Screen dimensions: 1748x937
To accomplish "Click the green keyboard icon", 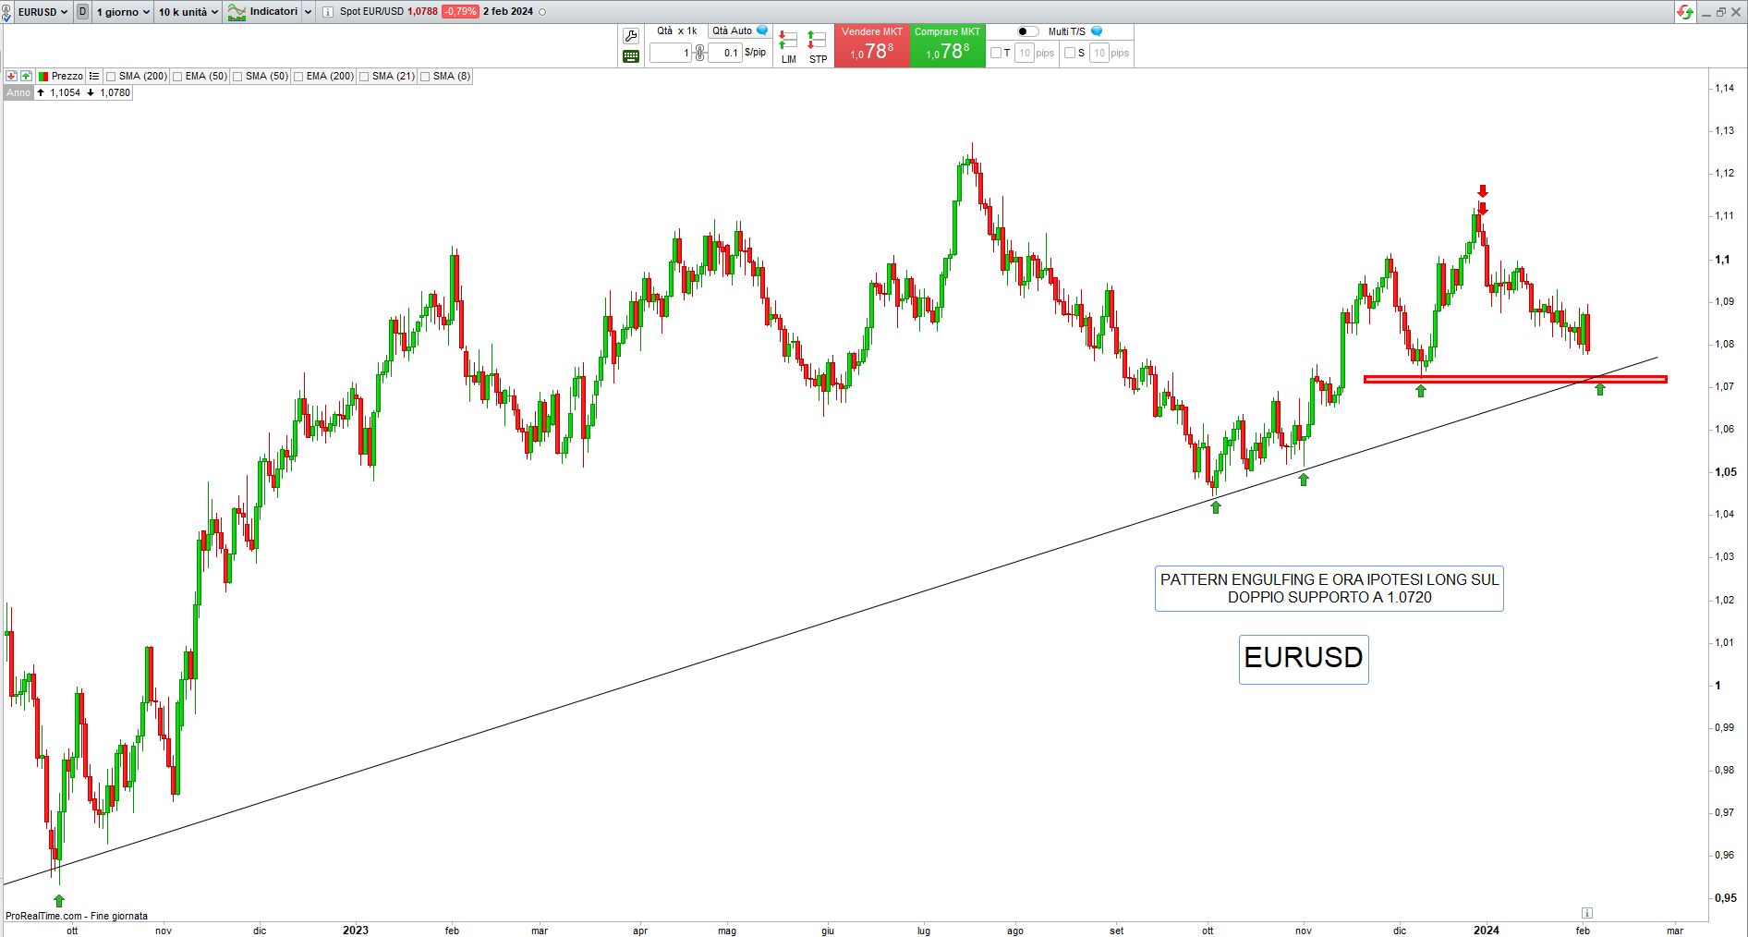I will pos(631,56).
